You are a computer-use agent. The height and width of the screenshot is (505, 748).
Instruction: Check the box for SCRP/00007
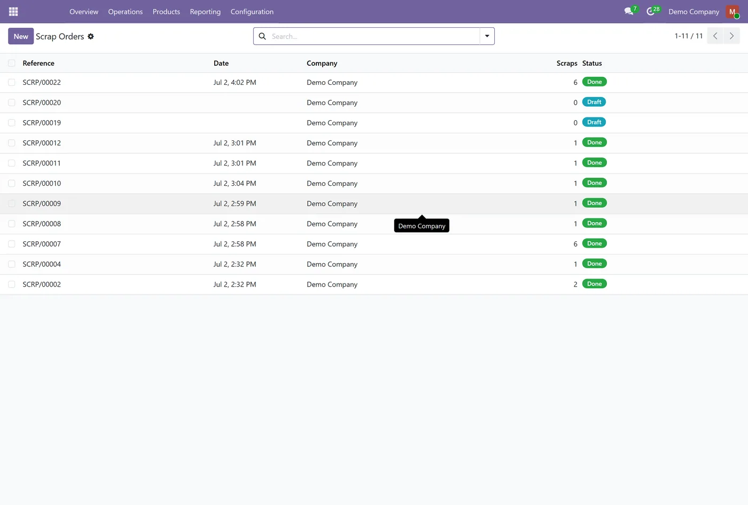12,244
